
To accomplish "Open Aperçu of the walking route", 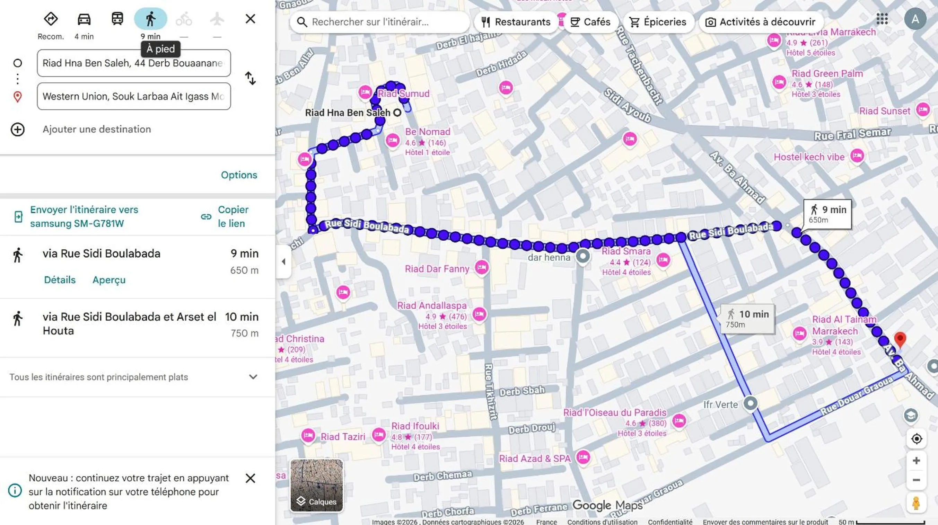I will [109, 280].
